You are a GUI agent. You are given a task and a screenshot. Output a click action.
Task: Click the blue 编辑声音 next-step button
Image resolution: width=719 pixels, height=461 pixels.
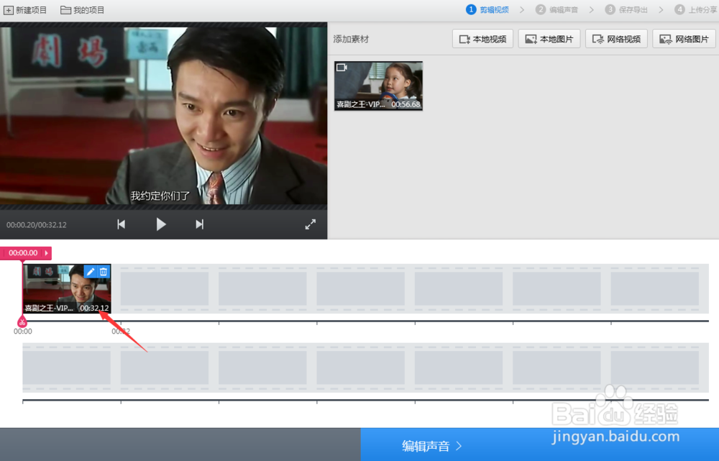point(540,445)
